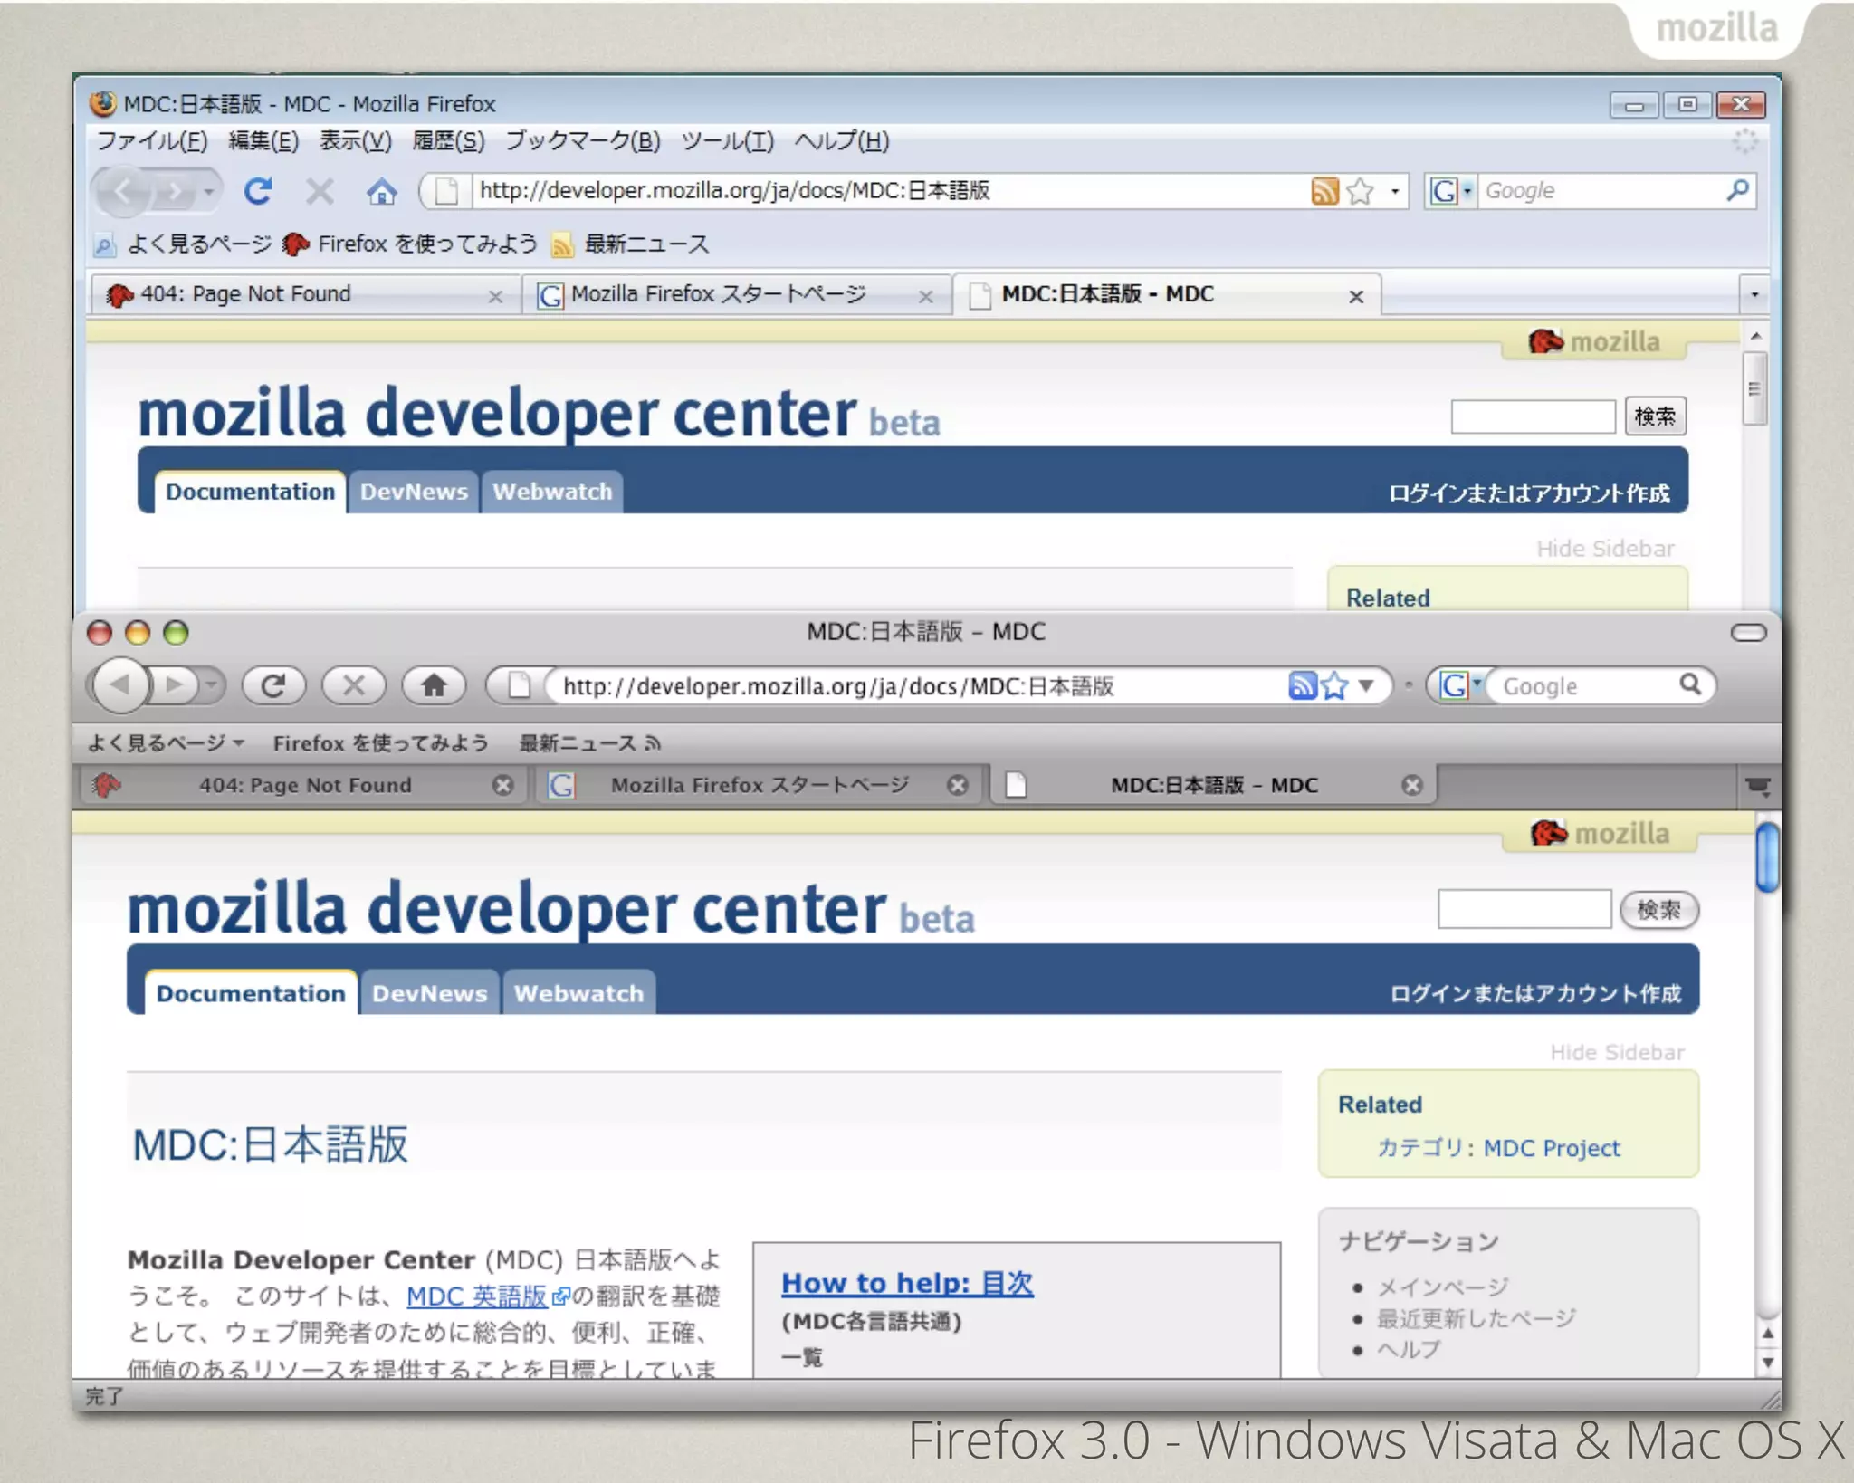Open the ブックマーク(B) menu
Screen dimensions: 1854x1483
(x=583, y=141)
